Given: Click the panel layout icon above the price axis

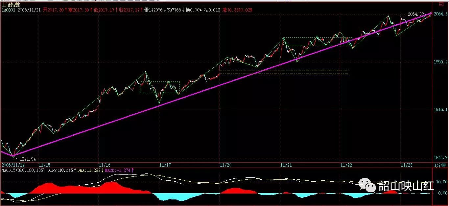Looking at the screenshot, I should [x=441, y=5].
